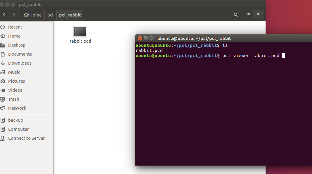Click the Pictures camera icon
Image resolution: width=312 pixels, height=174 pixels.
point(3,81)
